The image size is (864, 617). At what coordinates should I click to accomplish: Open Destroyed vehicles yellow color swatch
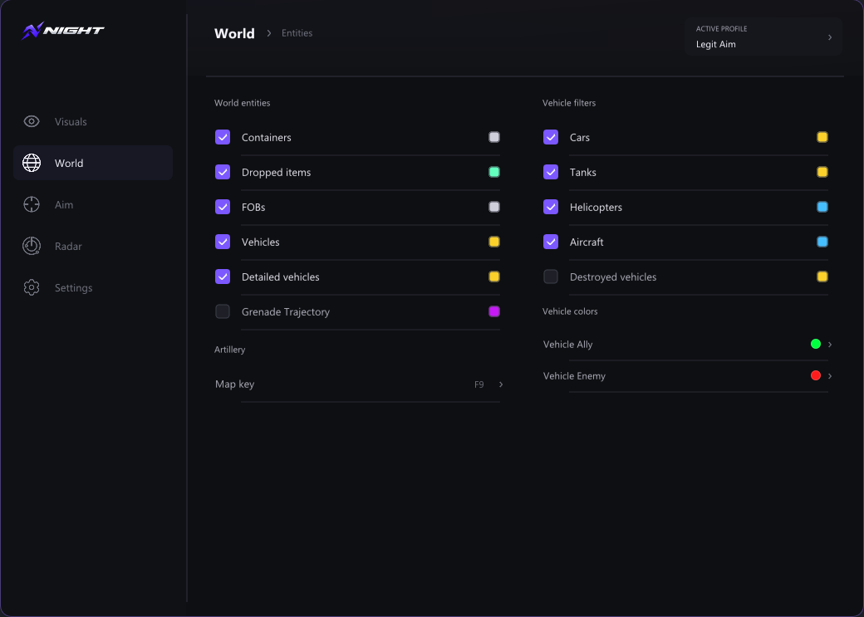822,277
